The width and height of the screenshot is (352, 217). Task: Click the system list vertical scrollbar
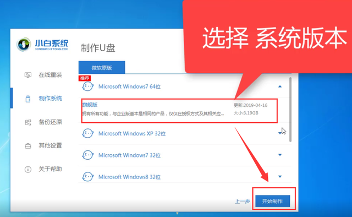click(x=290, y=110)
